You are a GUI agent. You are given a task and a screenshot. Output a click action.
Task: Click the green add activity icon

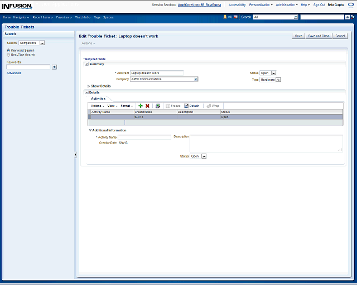click(141, 106)
